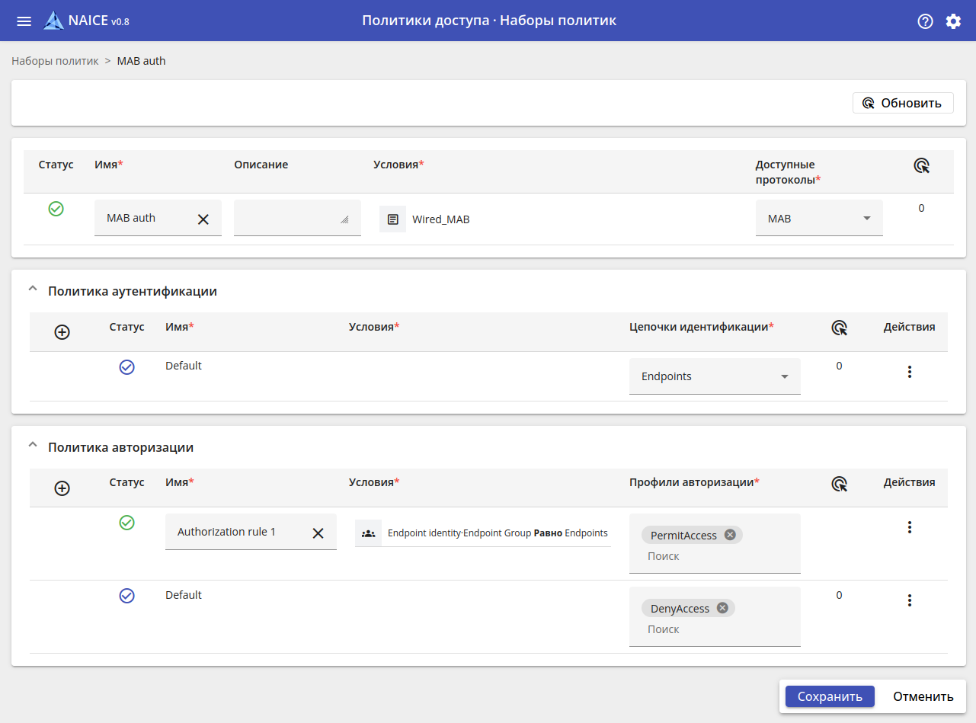Open actions menu for Authorization rule 1
This screenshot has width=976, height=723.
(x=909, y=527)
